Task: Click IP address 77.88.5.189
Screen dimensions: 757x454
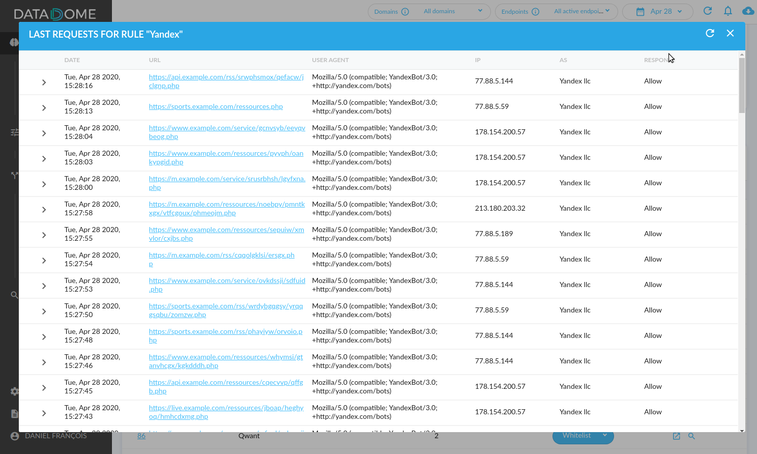Action: [494, 234]
